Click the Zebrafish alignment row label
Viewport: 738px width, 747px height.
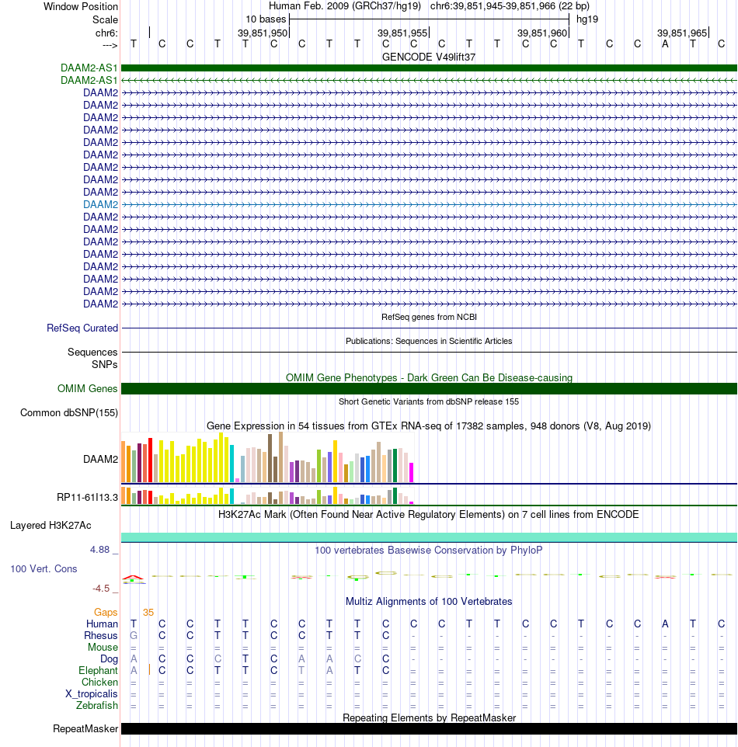[97, 706]
